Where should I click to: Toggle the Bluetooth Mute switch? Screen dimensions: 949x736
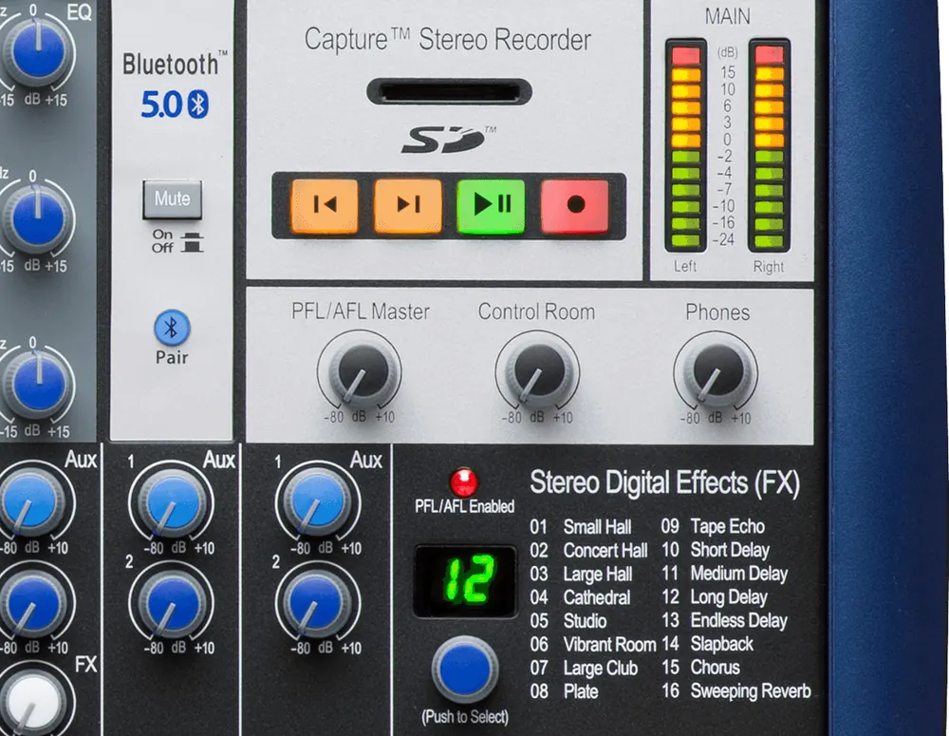(x=173, y=199)
